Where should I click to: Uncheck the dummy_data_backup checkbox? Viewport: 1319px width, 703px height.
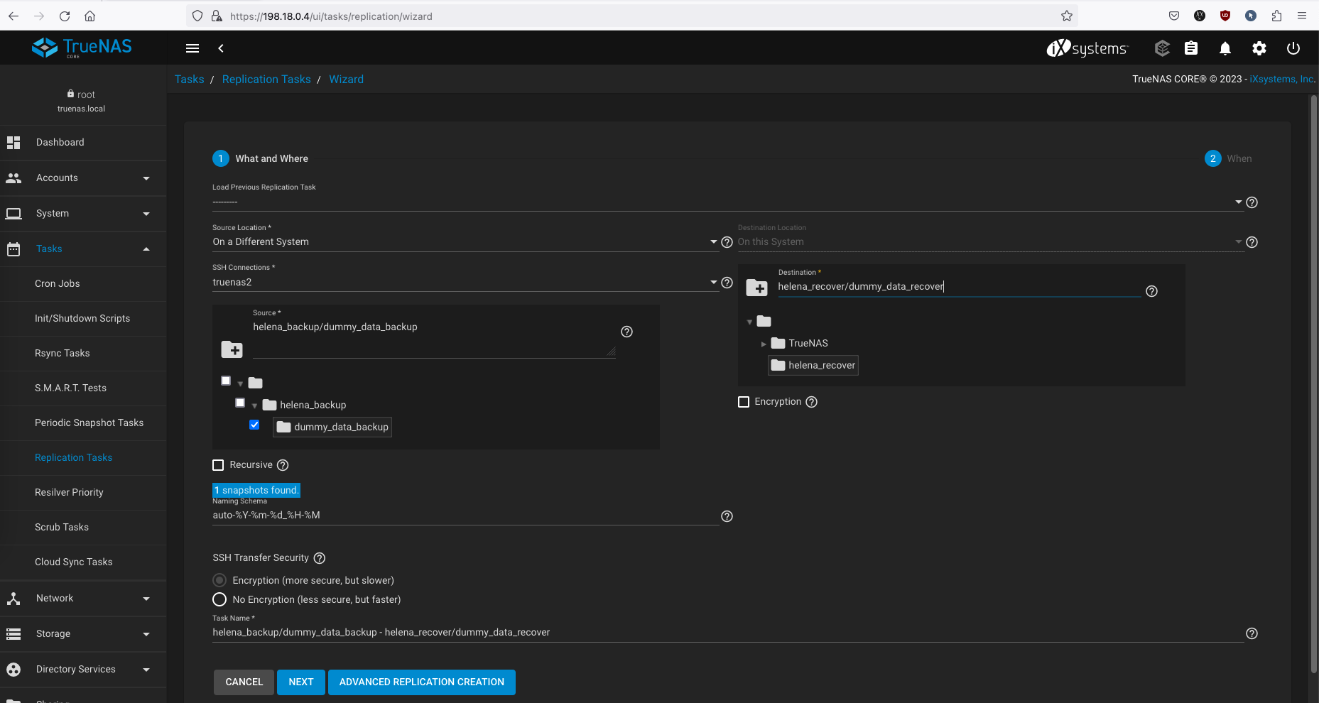pos(254,425)
